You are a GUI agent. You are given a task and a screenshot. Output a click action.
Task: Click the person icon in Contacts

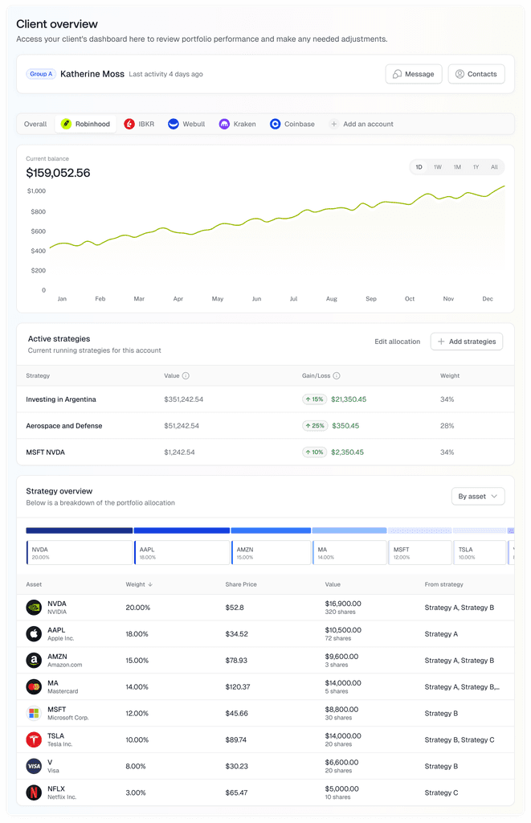click(460, 74)
